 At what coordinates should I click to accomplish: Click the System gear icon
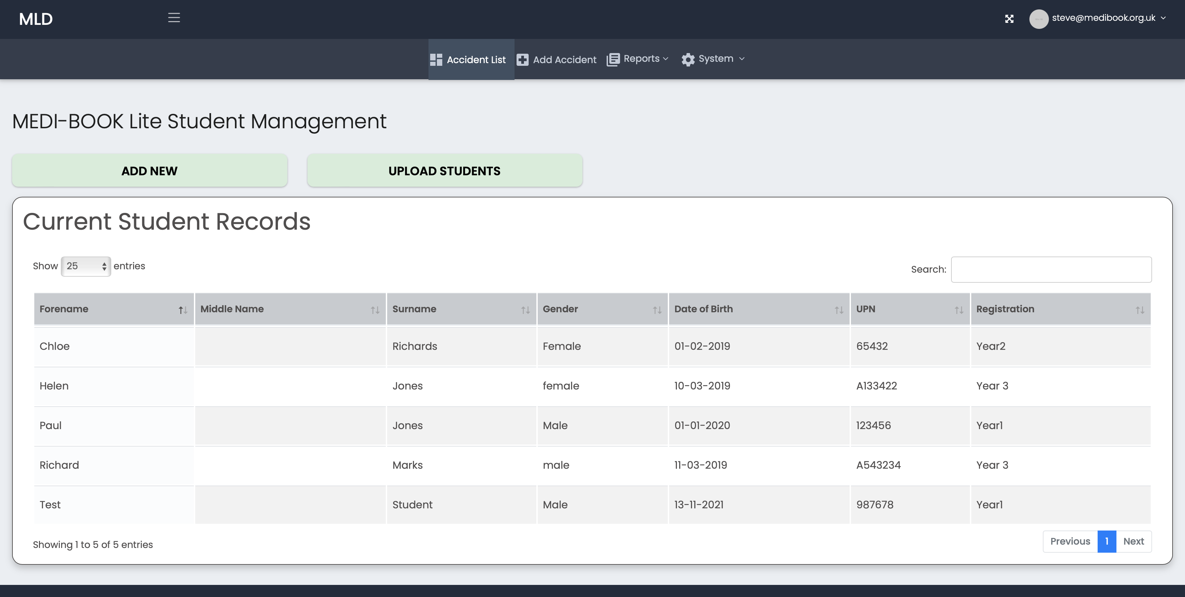(x=688, y=59)
